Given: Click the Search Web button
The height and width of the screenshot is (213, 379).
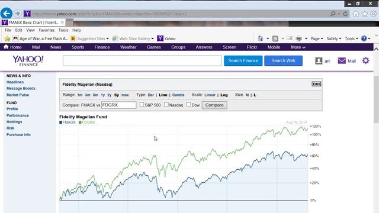Looking at the screenshot, I should pos(283,60).
